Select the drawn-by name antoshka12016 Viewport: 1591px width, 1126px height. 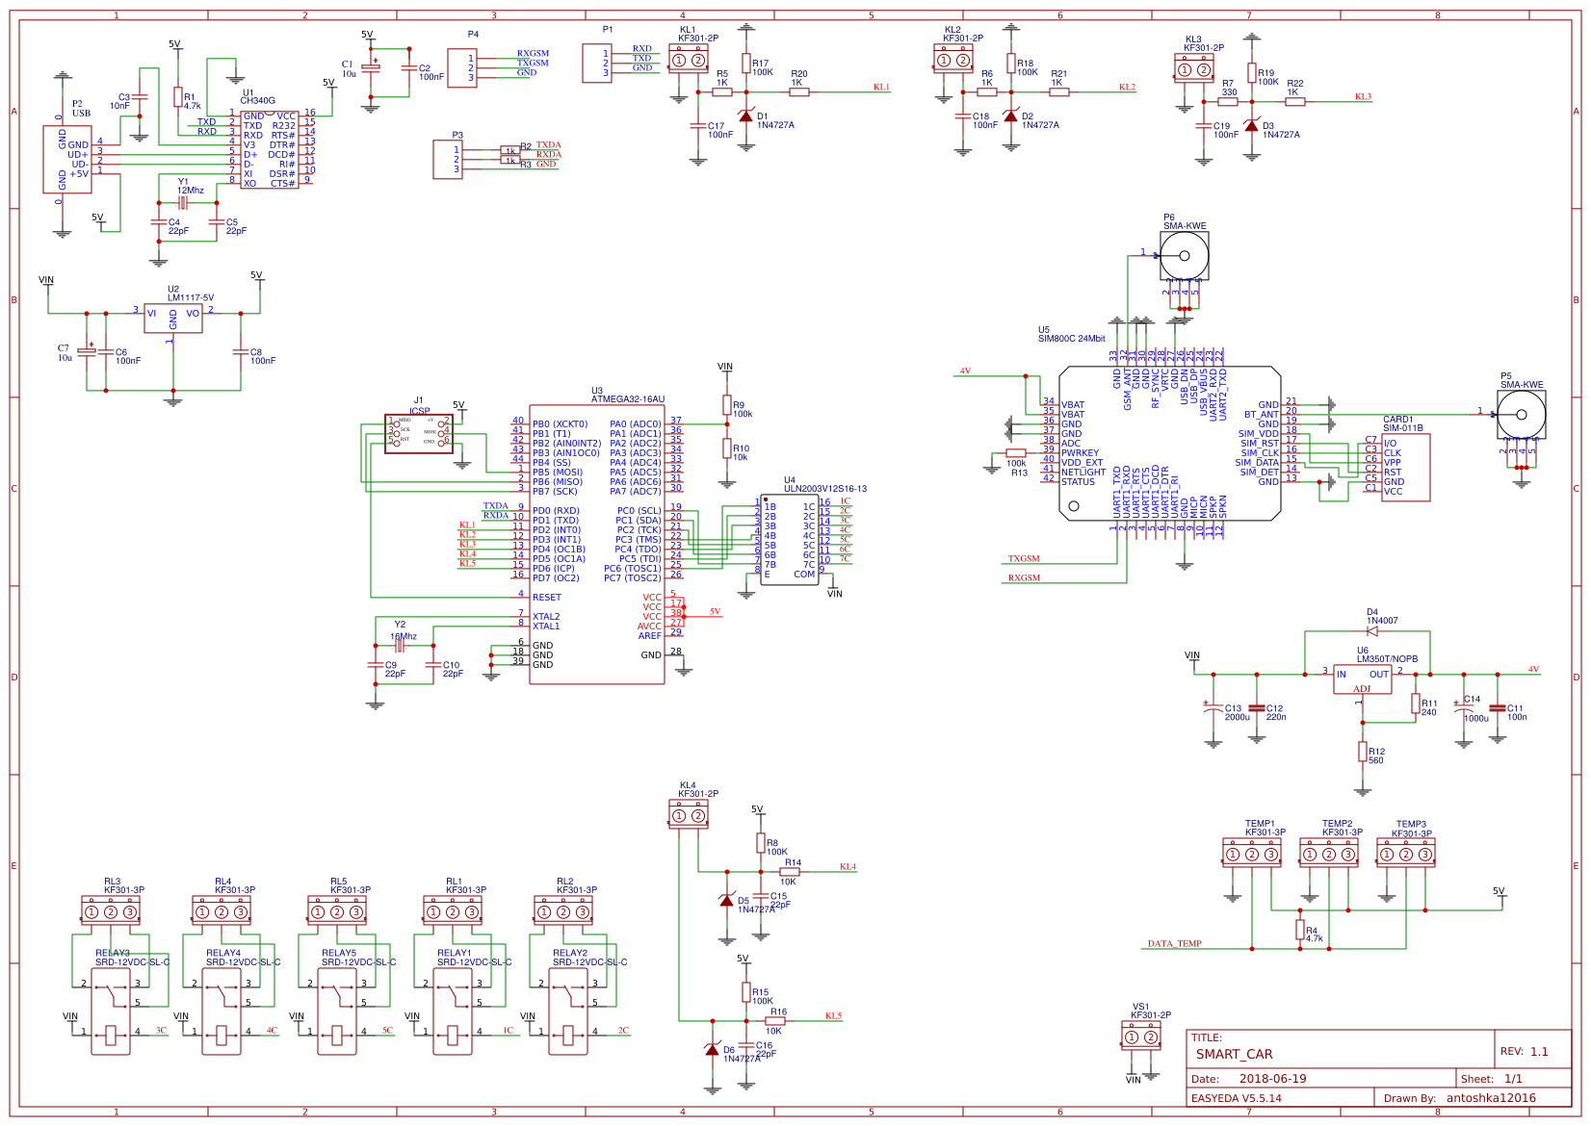(1492, 1097)
